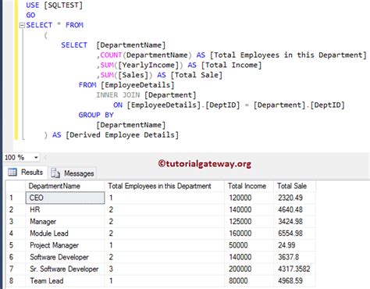Image resolution: width=370 pixels, height=289 pixels.
Task: Select the Project Manager cell
Action: pyautogui.click(x=65, y=245)
